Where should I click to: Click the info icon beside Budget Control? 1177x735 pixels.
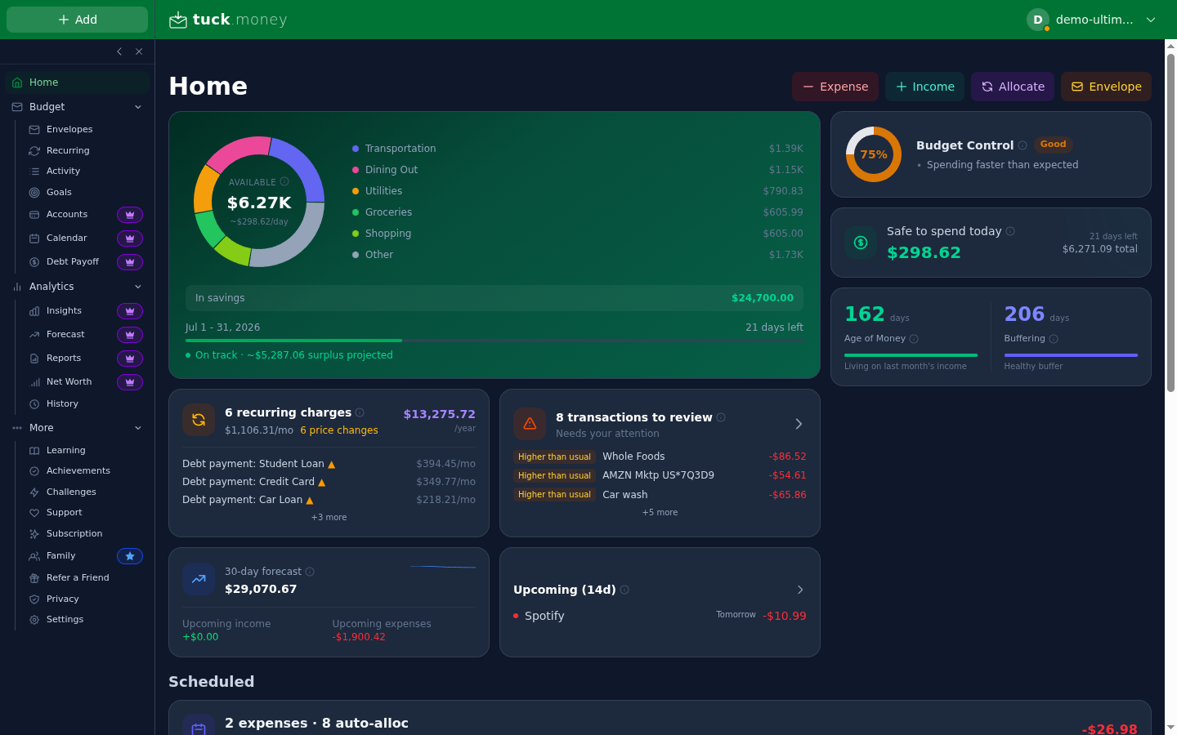(1023, 145)
